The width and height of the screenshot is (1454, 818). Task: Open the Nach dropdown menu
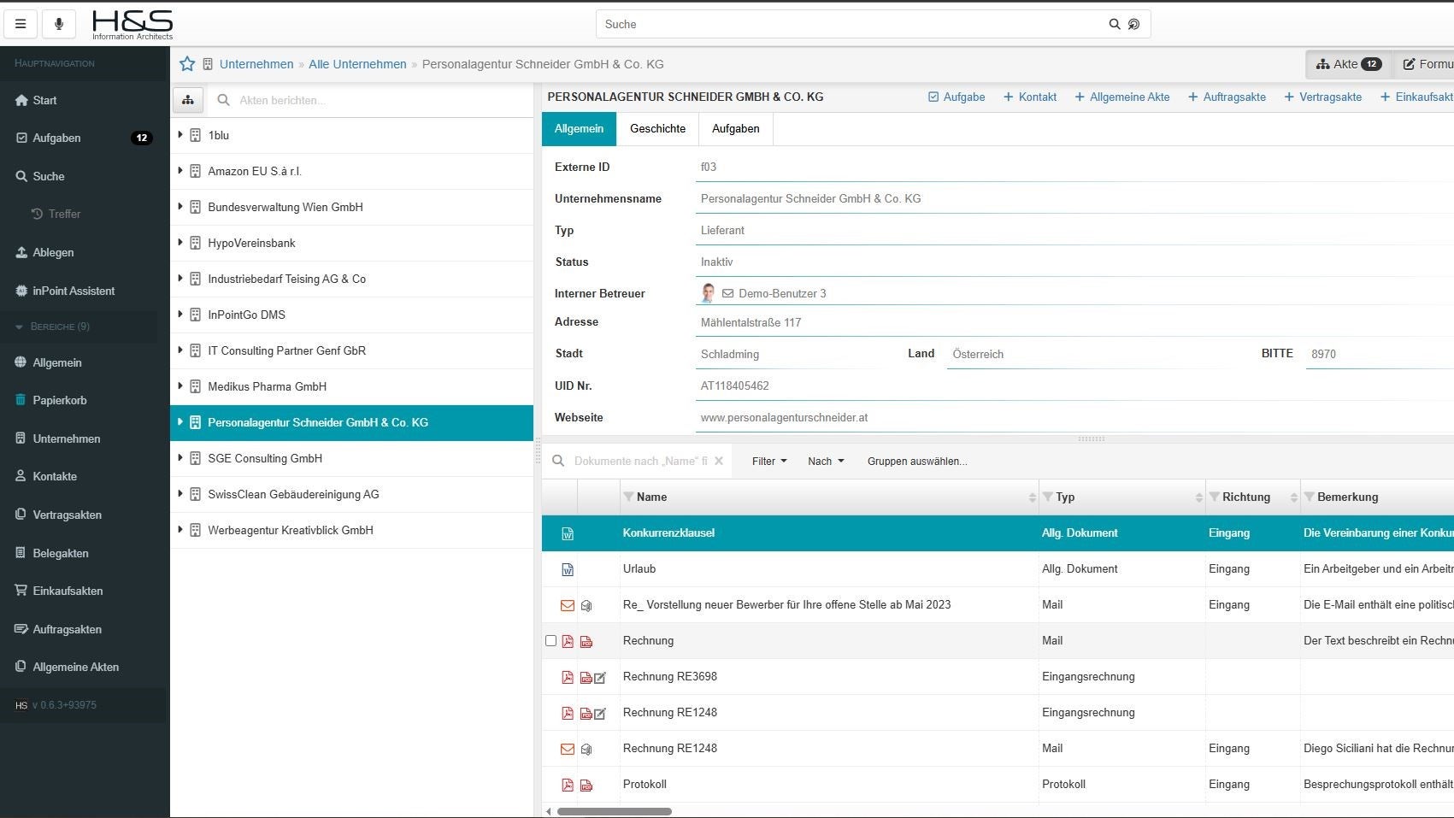[825, 461]
